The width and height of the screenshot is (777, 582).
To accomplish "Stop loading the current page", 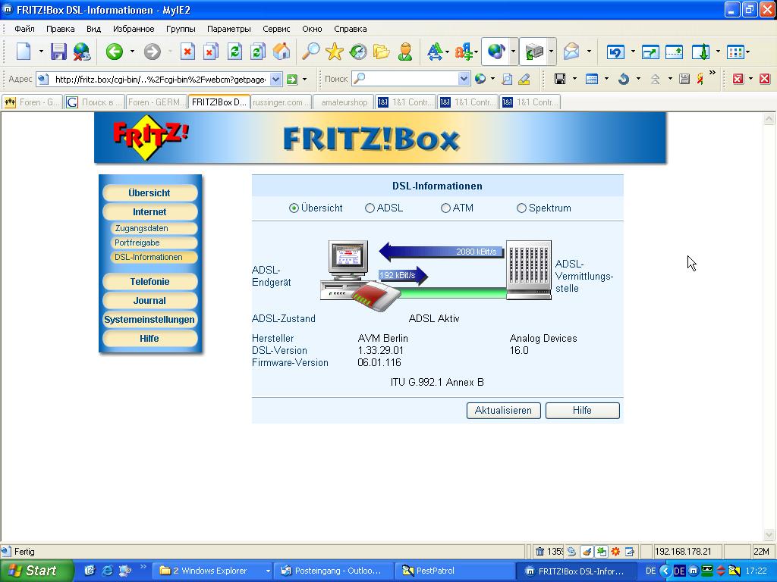I will (187, 52).
